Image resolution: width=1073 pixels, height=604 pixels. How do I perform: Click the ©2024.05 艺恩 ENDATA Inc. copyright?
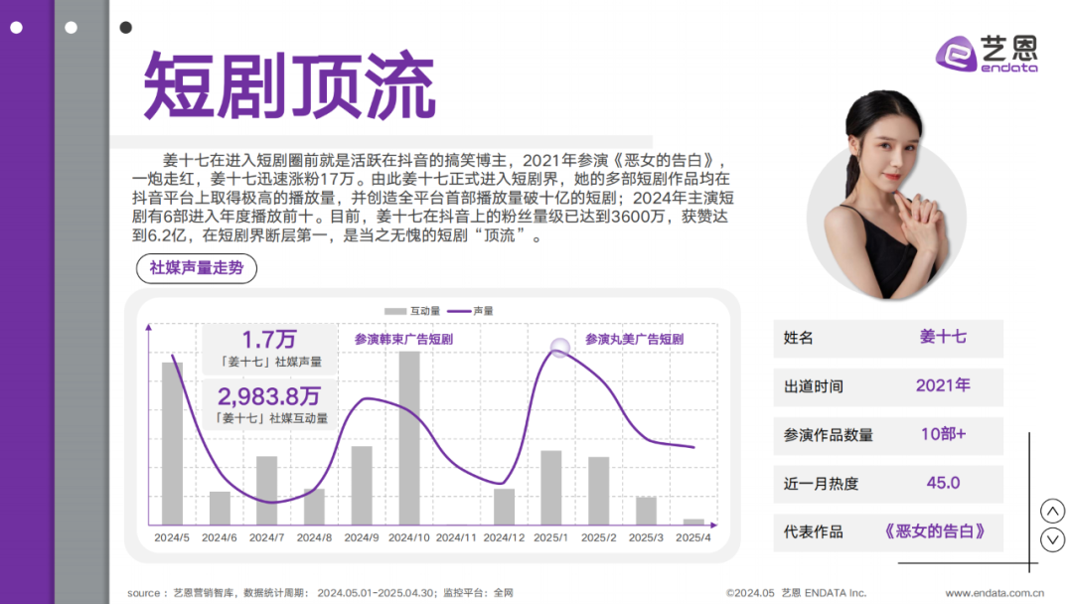[x=796, y=593]
